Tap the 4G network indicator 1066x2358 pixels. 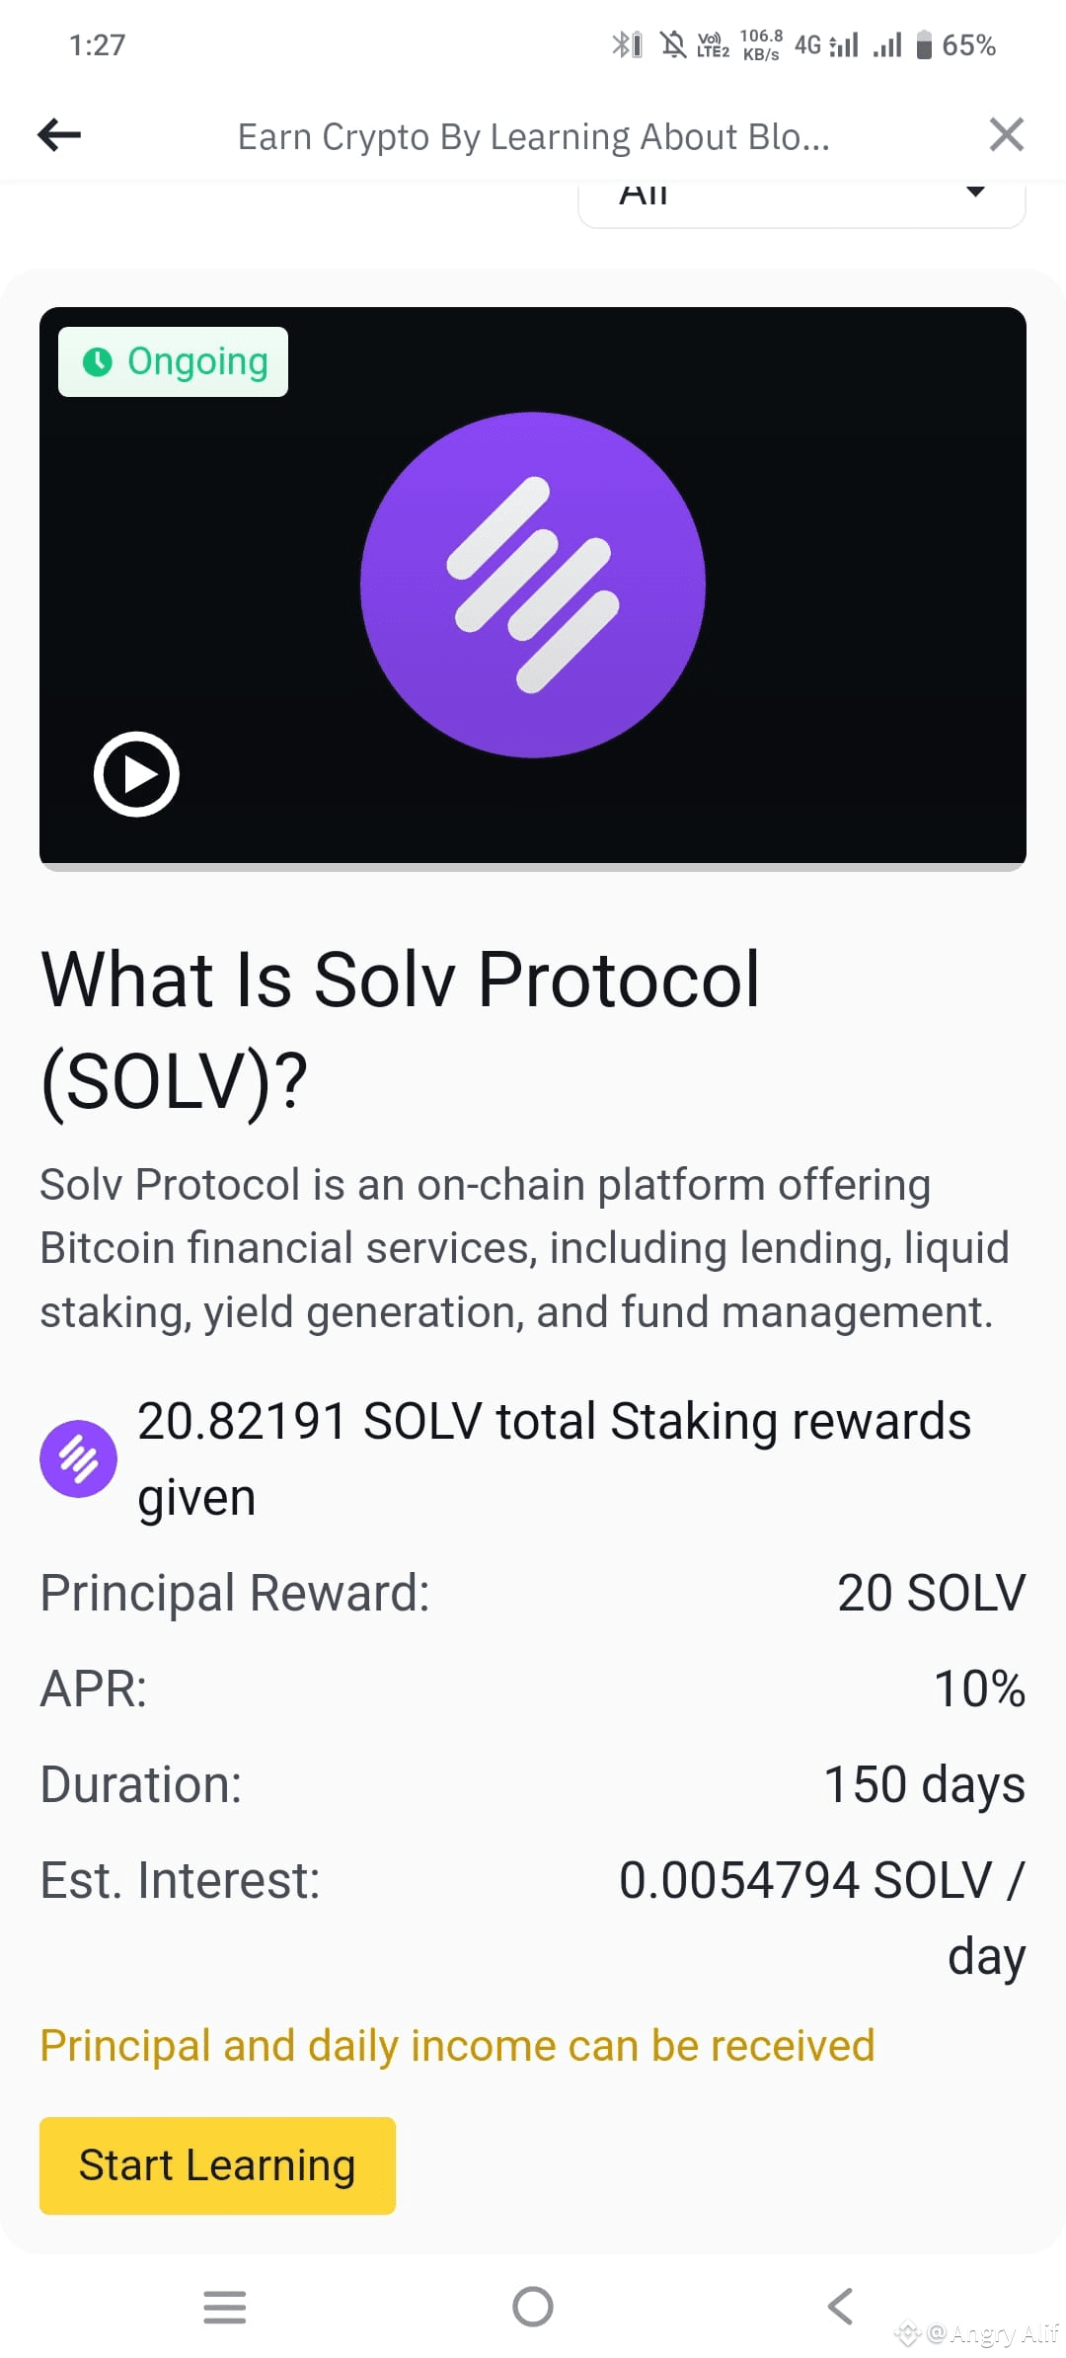[x=809, y=43]
